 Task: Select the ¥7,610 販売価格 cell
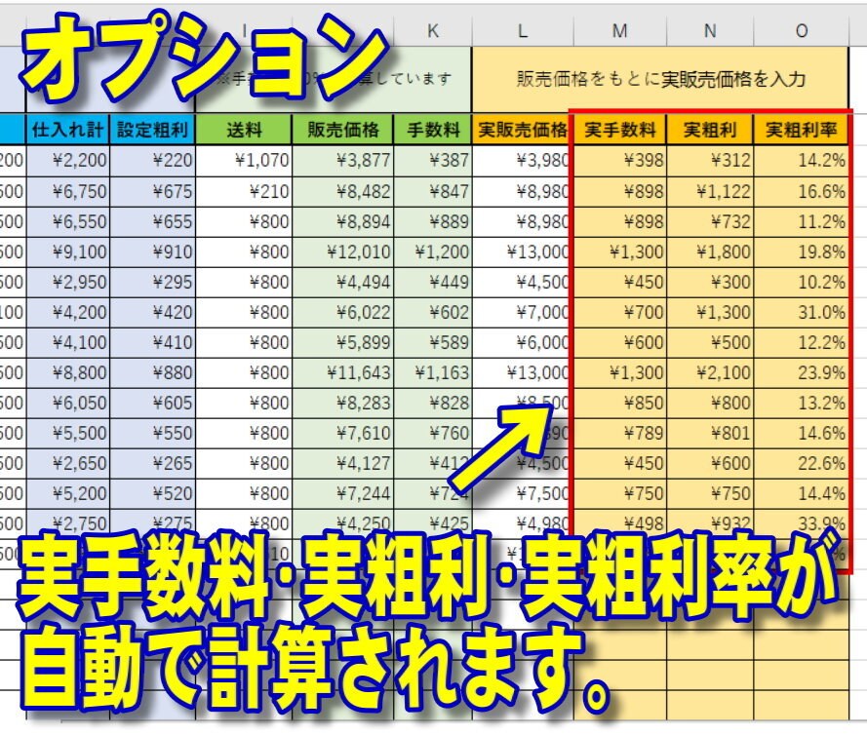pyautogui.click(x=343, y=434)
